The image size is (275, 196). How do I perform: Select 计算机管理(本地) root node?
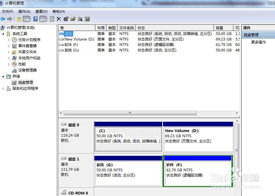click(20, 28)
